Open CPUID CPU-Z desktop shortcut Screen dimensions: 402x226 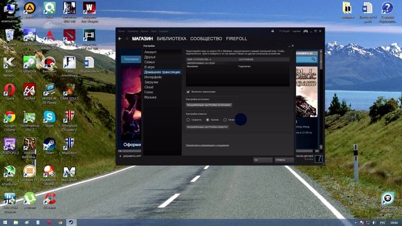[10, 146]
